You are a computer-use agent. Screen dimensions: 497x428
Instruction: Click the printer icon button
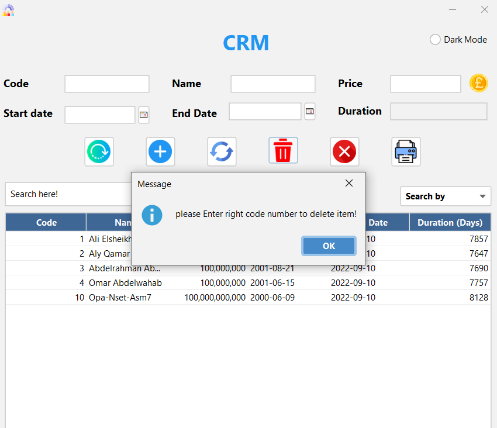[x=406, y=151]
